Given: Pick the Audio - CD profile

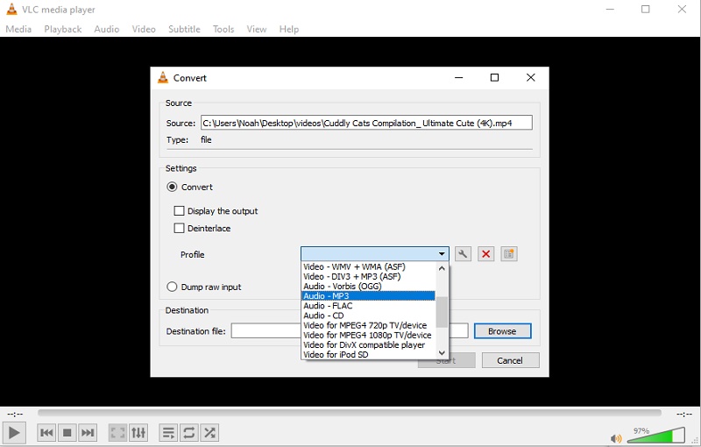Looking at the screenshot, I should [x=368, y=316].
